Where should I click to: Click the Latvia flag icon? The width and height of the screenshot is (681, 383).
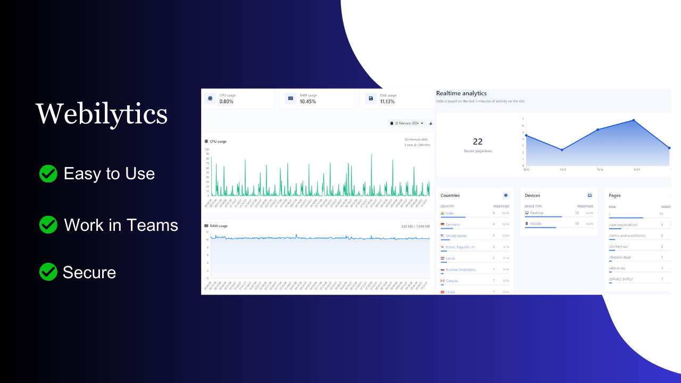442,258
